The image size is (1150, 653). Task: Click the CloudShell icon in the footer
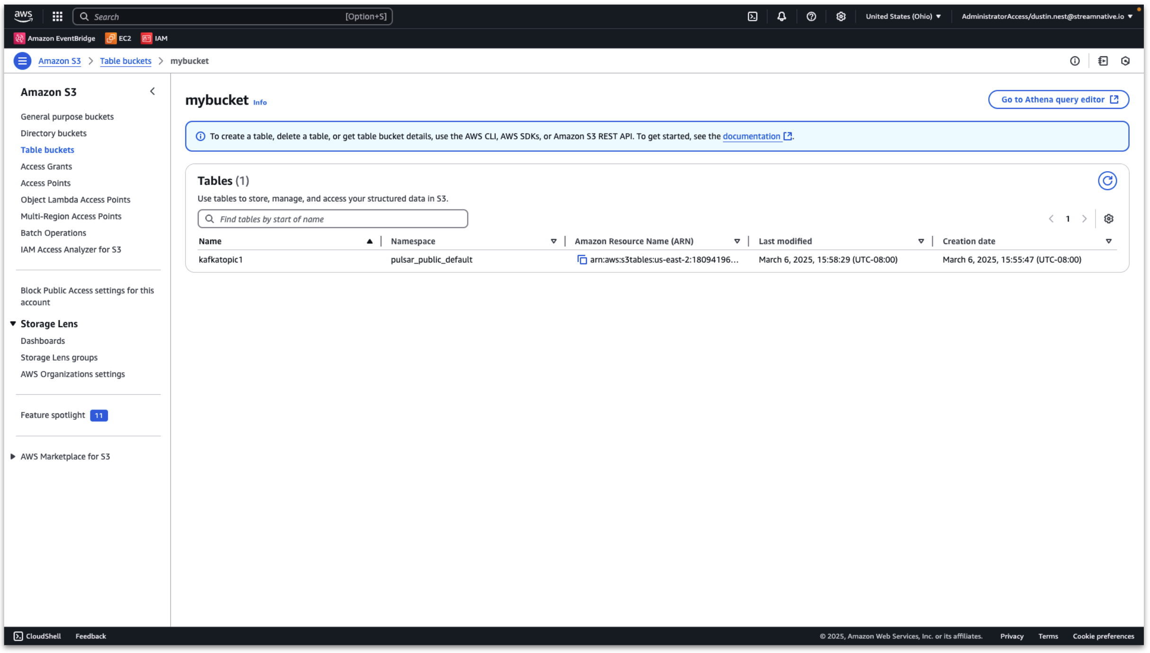click(x=18, y=636)
